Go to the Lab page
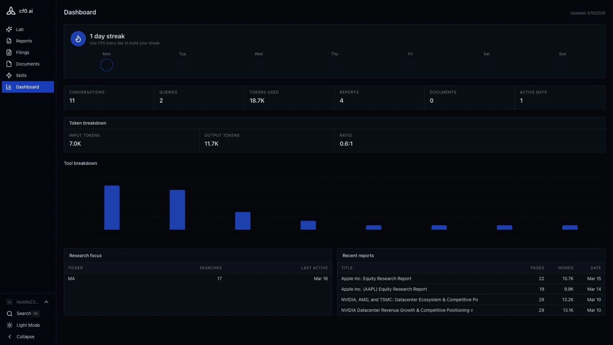The width and height of the screenshot is (613, 345). 20,30
